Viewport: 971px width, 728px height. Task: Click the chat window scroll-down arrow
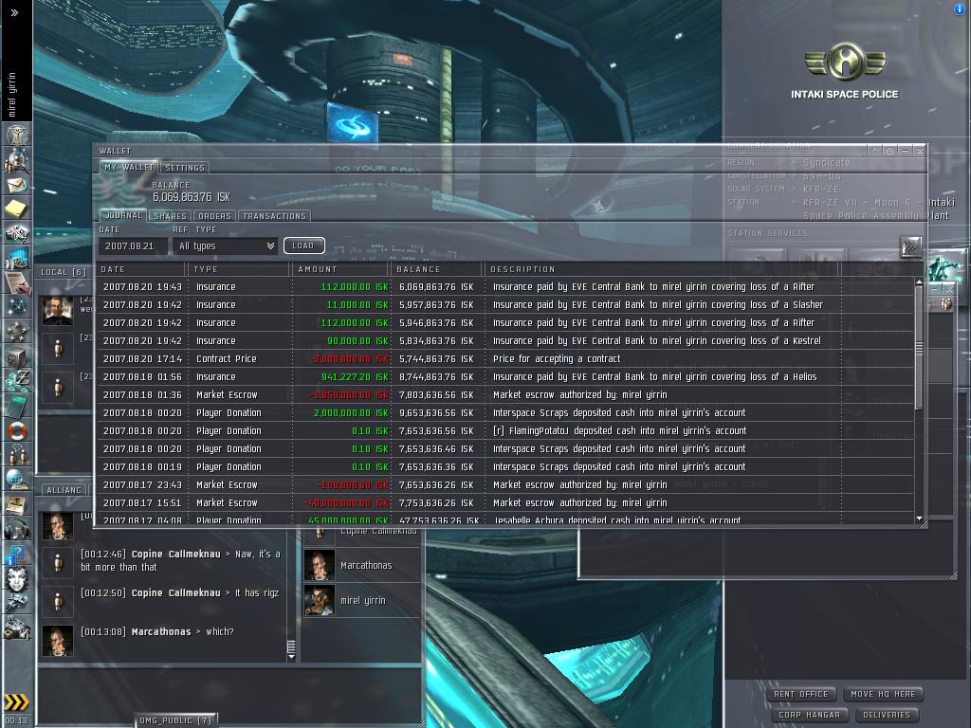click(x=292, y=657)
